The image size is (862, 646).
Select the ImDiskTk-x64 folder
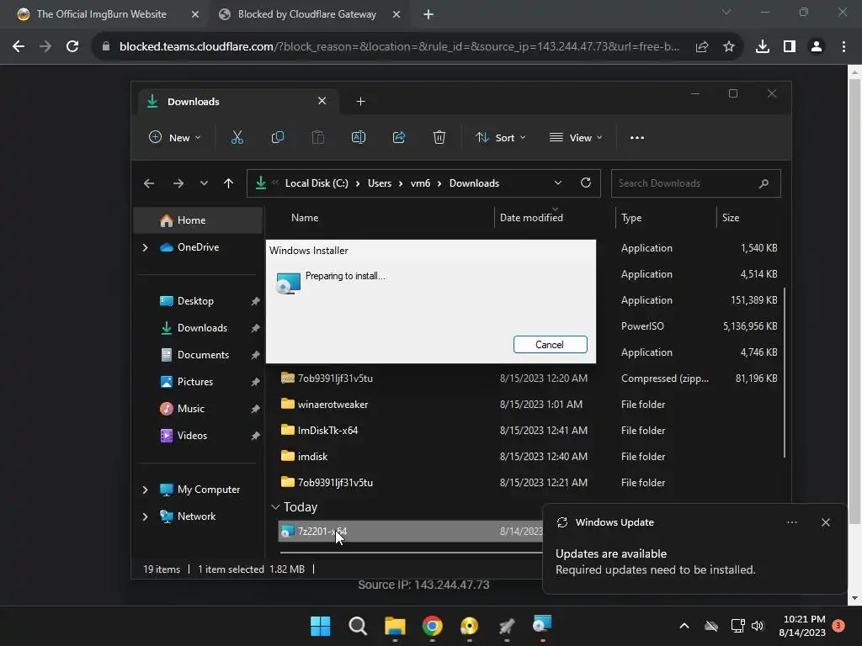327,431
